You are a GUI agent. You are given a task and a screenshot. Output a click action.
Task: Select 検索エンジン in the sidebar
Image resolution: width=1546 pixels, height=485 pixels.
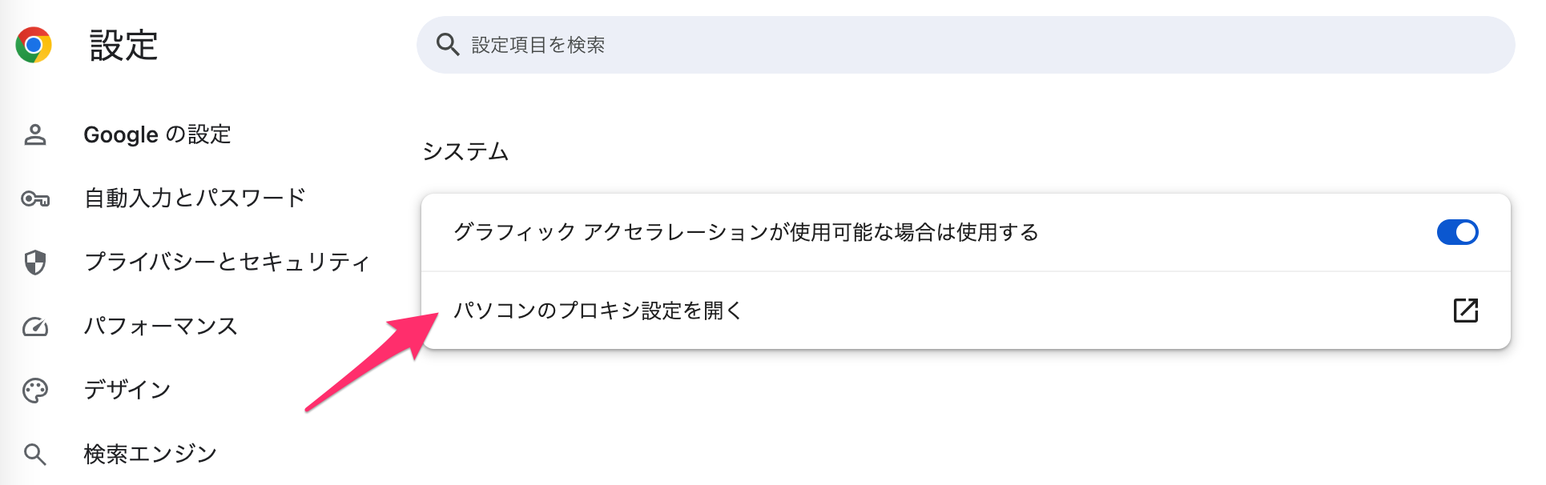(151, 455)
